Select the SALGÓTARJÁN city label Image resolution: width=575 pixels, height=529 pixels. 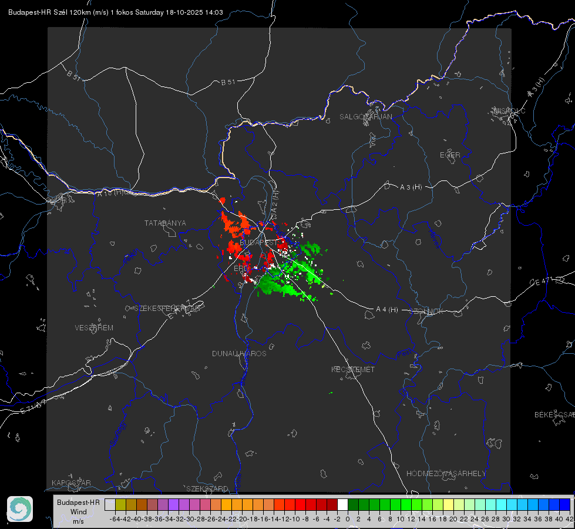click(x=365, y=117)
